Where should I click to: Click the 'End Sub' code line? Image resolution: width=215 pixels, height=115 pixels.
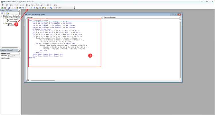[32, 58]
